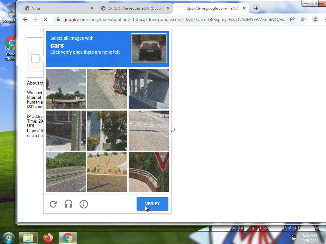Click the network icon in the system tray

[294, 238]
